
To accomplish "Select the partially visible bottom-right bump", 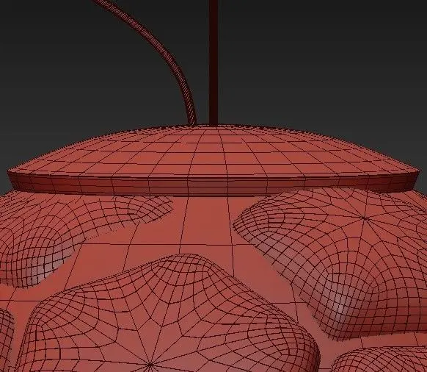I will pyautogui.click(x=382, y=360).
